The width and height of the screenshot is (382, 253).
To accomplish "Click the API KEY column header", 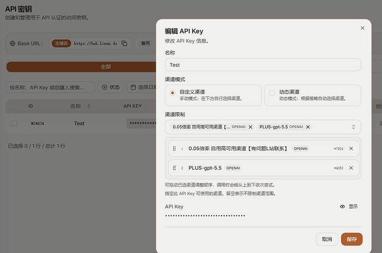I will [x=132, y=106].
